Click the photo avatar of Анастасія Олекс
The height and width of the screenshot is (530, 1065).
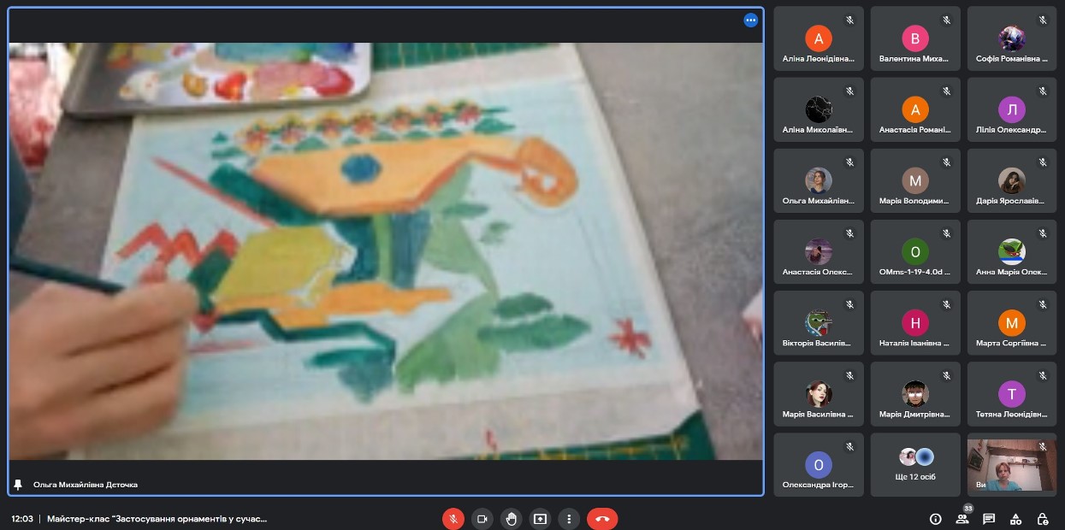coord(819,251)
